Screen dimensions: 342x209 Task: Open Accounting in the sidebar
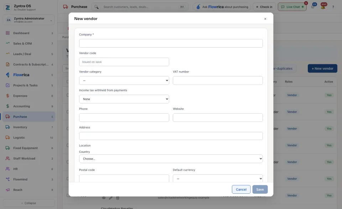[x=29, y=106]
